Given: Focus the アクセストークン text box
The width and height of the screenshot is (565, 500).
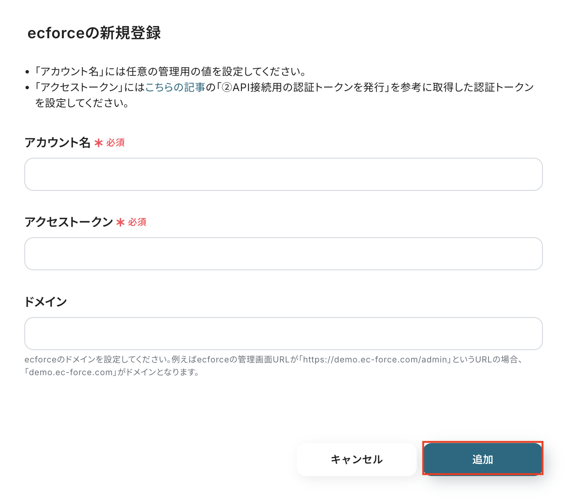Looking at the screenshot, I should [283, 254].
